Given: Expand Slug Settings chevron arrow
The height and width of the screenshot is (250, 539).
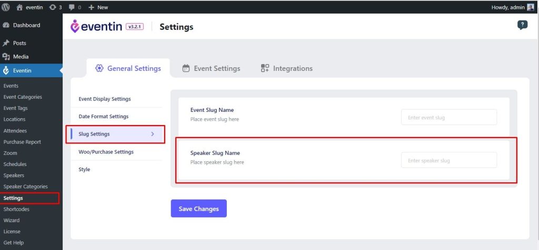Looking at the screenshot, I should coord(153,134).
